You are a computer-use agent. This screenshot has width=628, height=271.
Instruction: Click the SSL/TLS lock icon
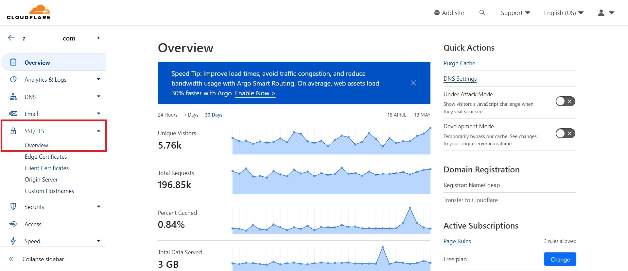(x=13, y=131)
